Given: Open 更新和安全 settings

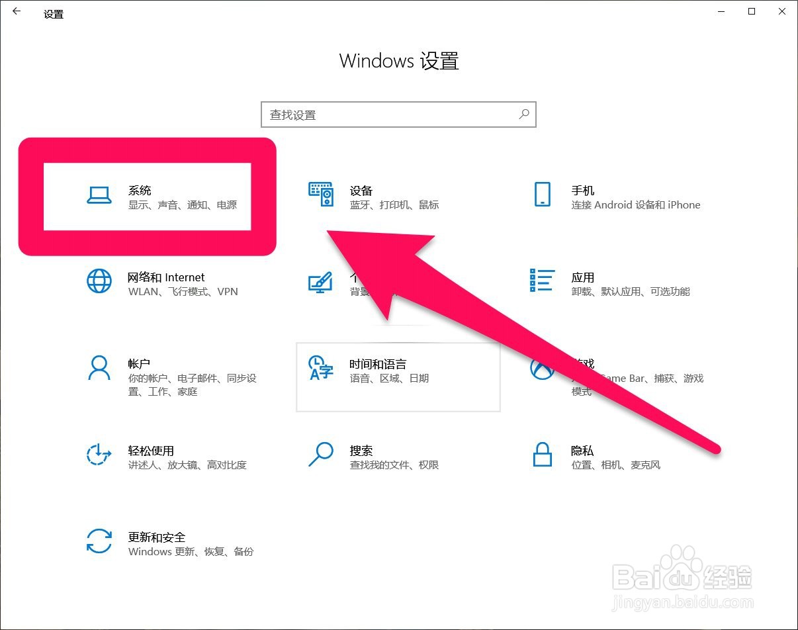Looking at the screenshot, I should 177,543.
